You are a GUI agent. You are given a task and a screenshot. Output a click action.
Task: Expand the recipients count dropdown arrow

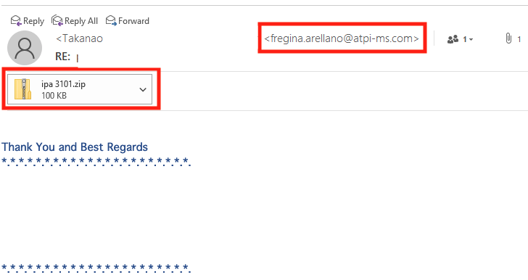point(471,40)
